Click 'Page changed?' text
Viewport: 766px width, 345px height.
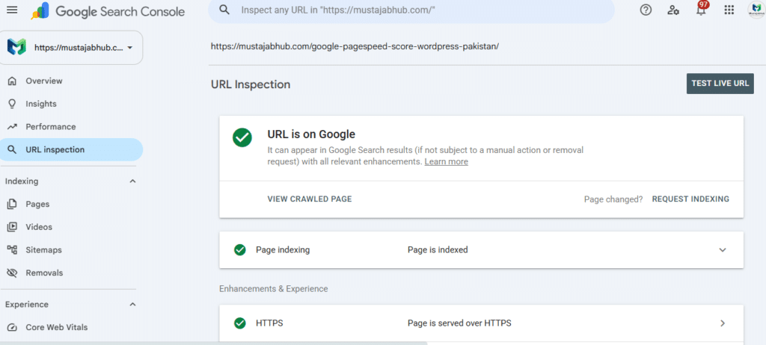pyautogui.click(x=613, y=199)
